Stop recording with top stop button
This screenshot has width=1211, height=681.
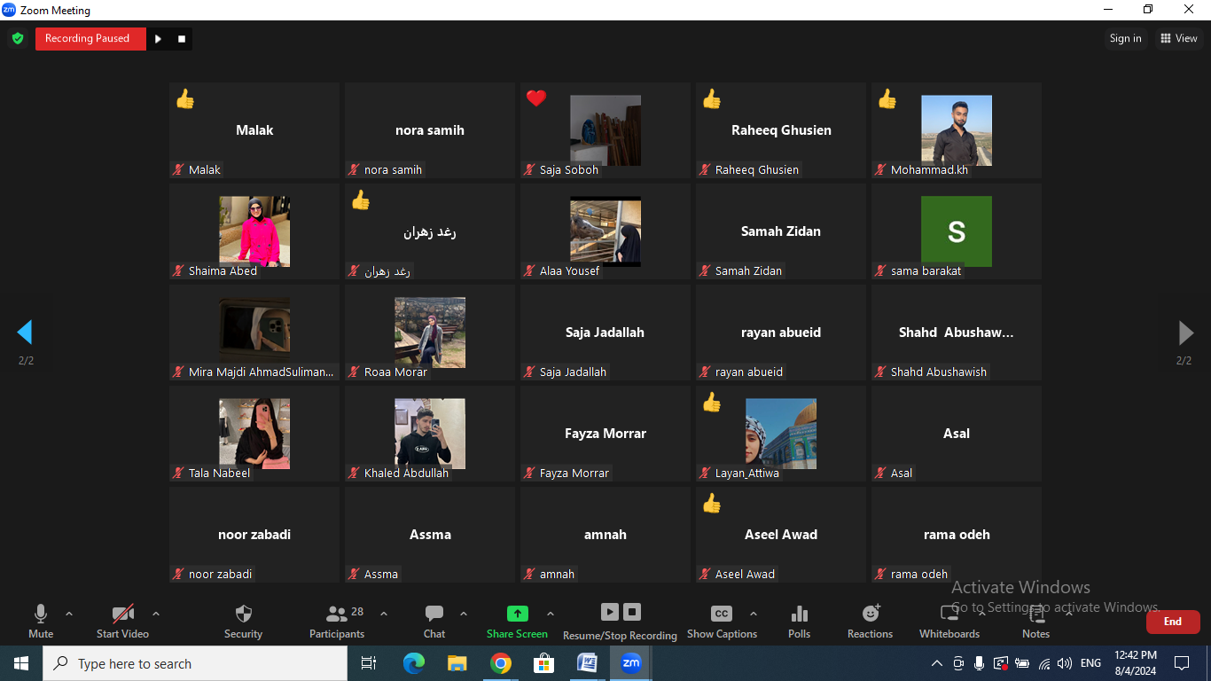pos(182,38)
